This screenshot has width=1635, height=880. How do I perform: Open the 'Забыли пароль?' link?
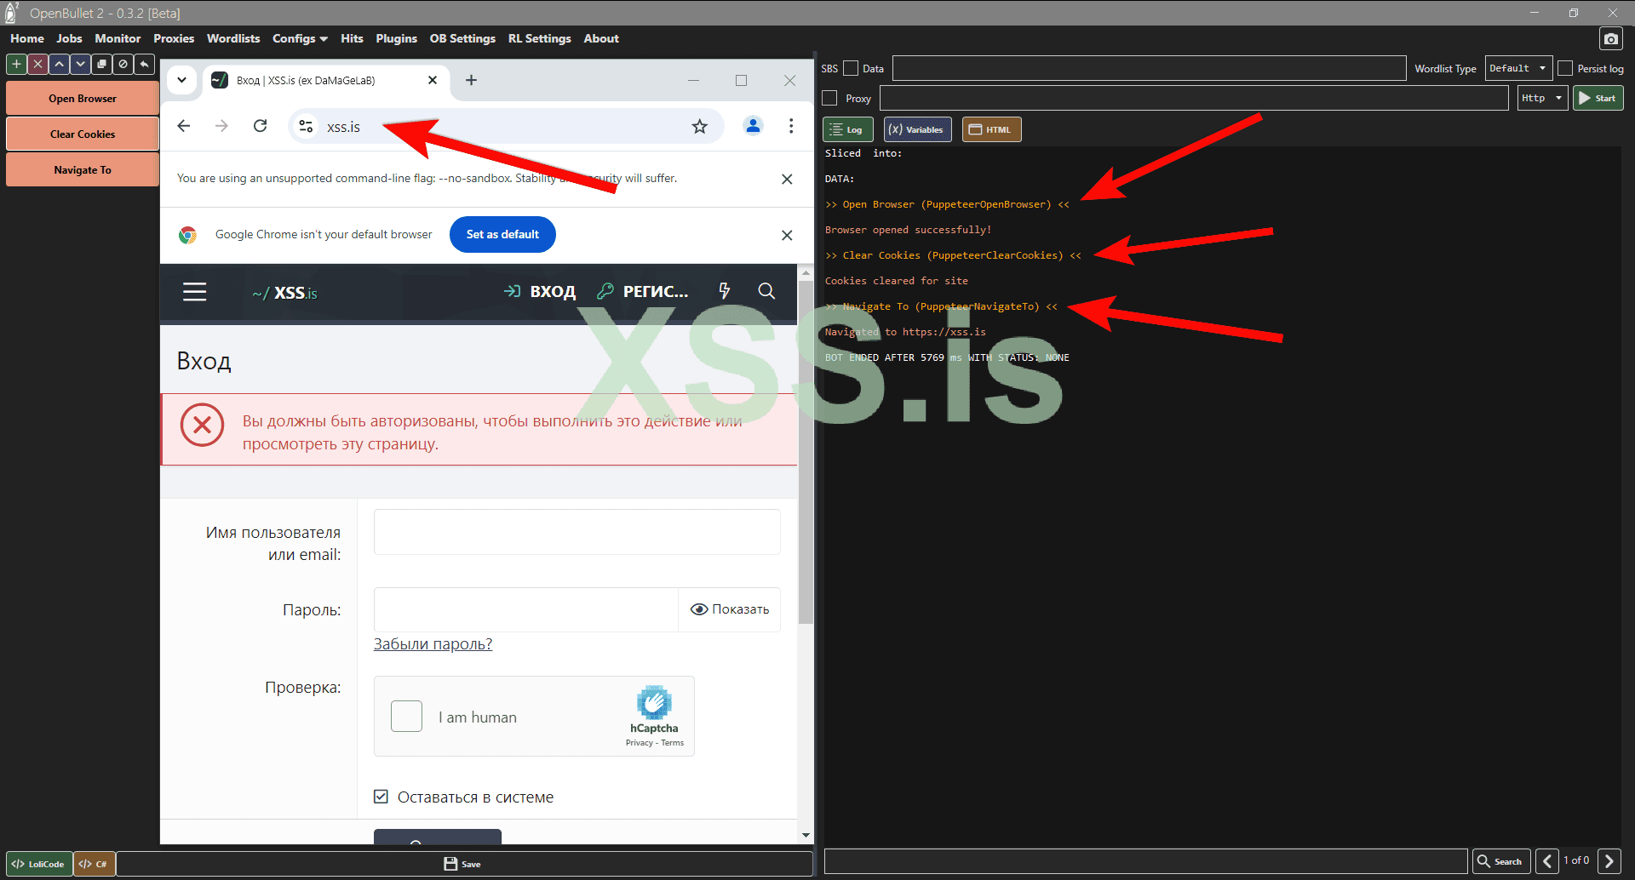(433, 644)
